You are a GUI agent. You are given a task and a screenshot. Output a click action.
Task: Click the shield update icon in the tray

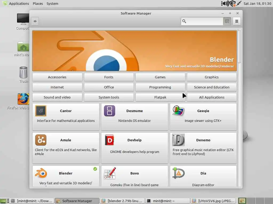pyautogui.click(x=232, y=3)
